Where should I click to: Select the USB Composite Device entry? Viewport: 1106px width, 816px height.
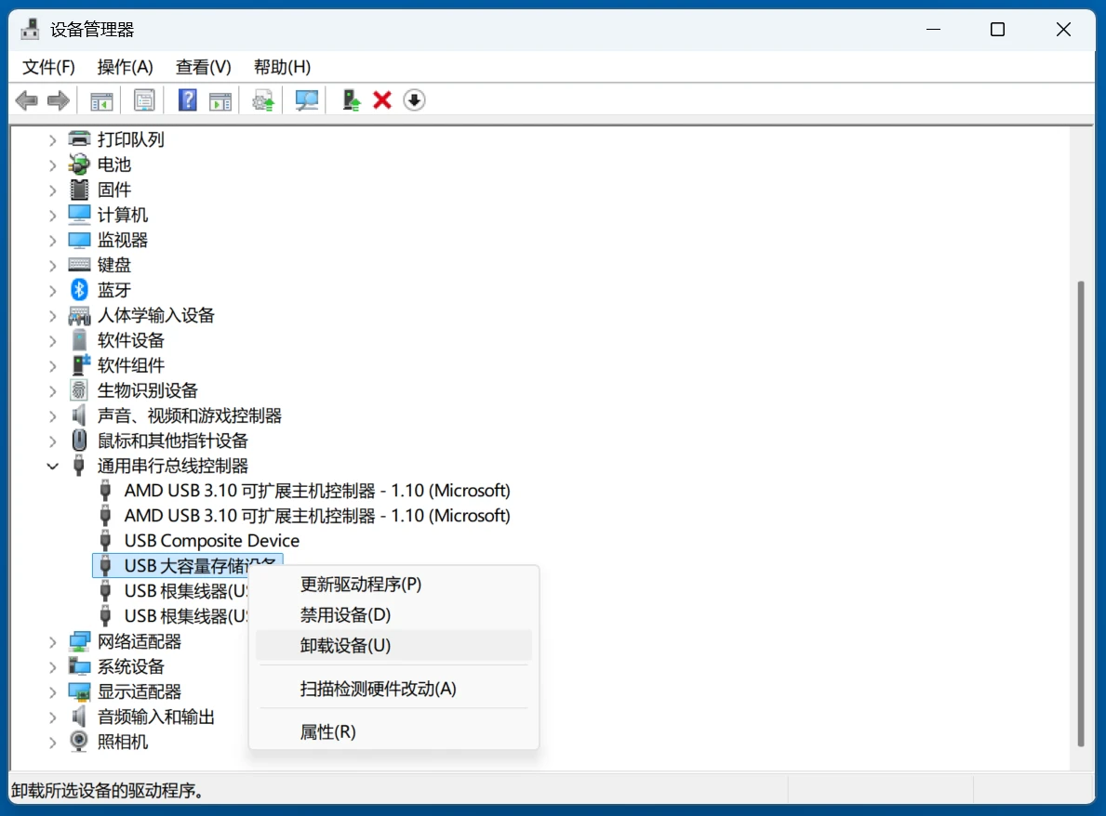click(x=211, y=541)
